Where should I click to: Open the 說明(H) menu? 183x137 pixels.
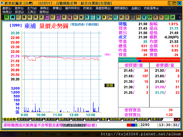pyautogui.click(x=44, y=12)
